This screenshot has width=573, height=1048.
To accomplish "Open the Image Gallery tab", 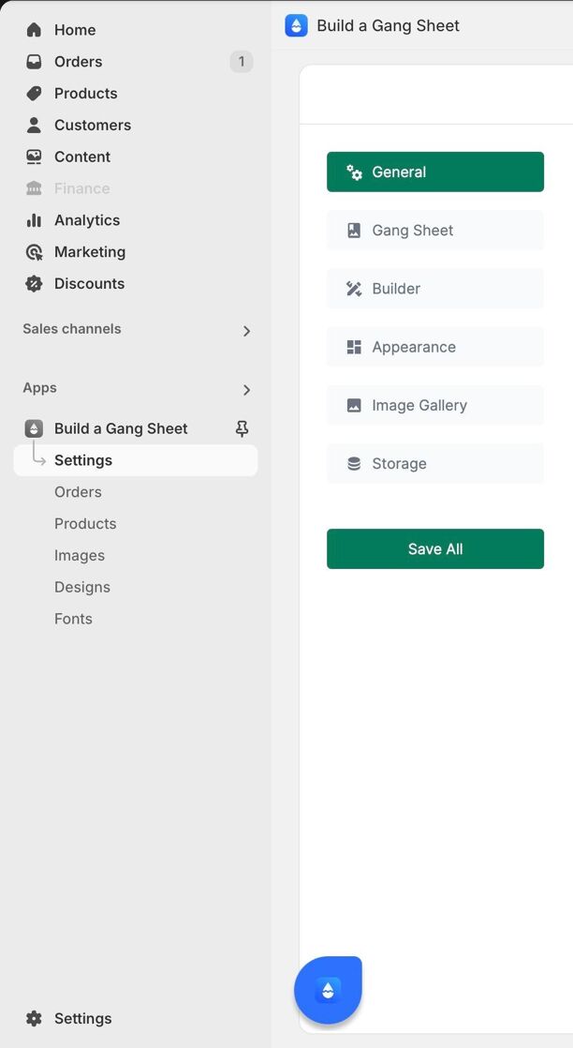I will coord(435,405).
